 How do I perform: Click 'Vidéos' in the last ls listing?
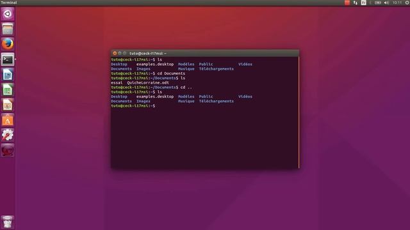point(245,96)
